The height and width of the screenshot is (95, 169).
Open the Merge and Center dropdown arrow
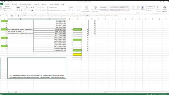click(67, 10)
